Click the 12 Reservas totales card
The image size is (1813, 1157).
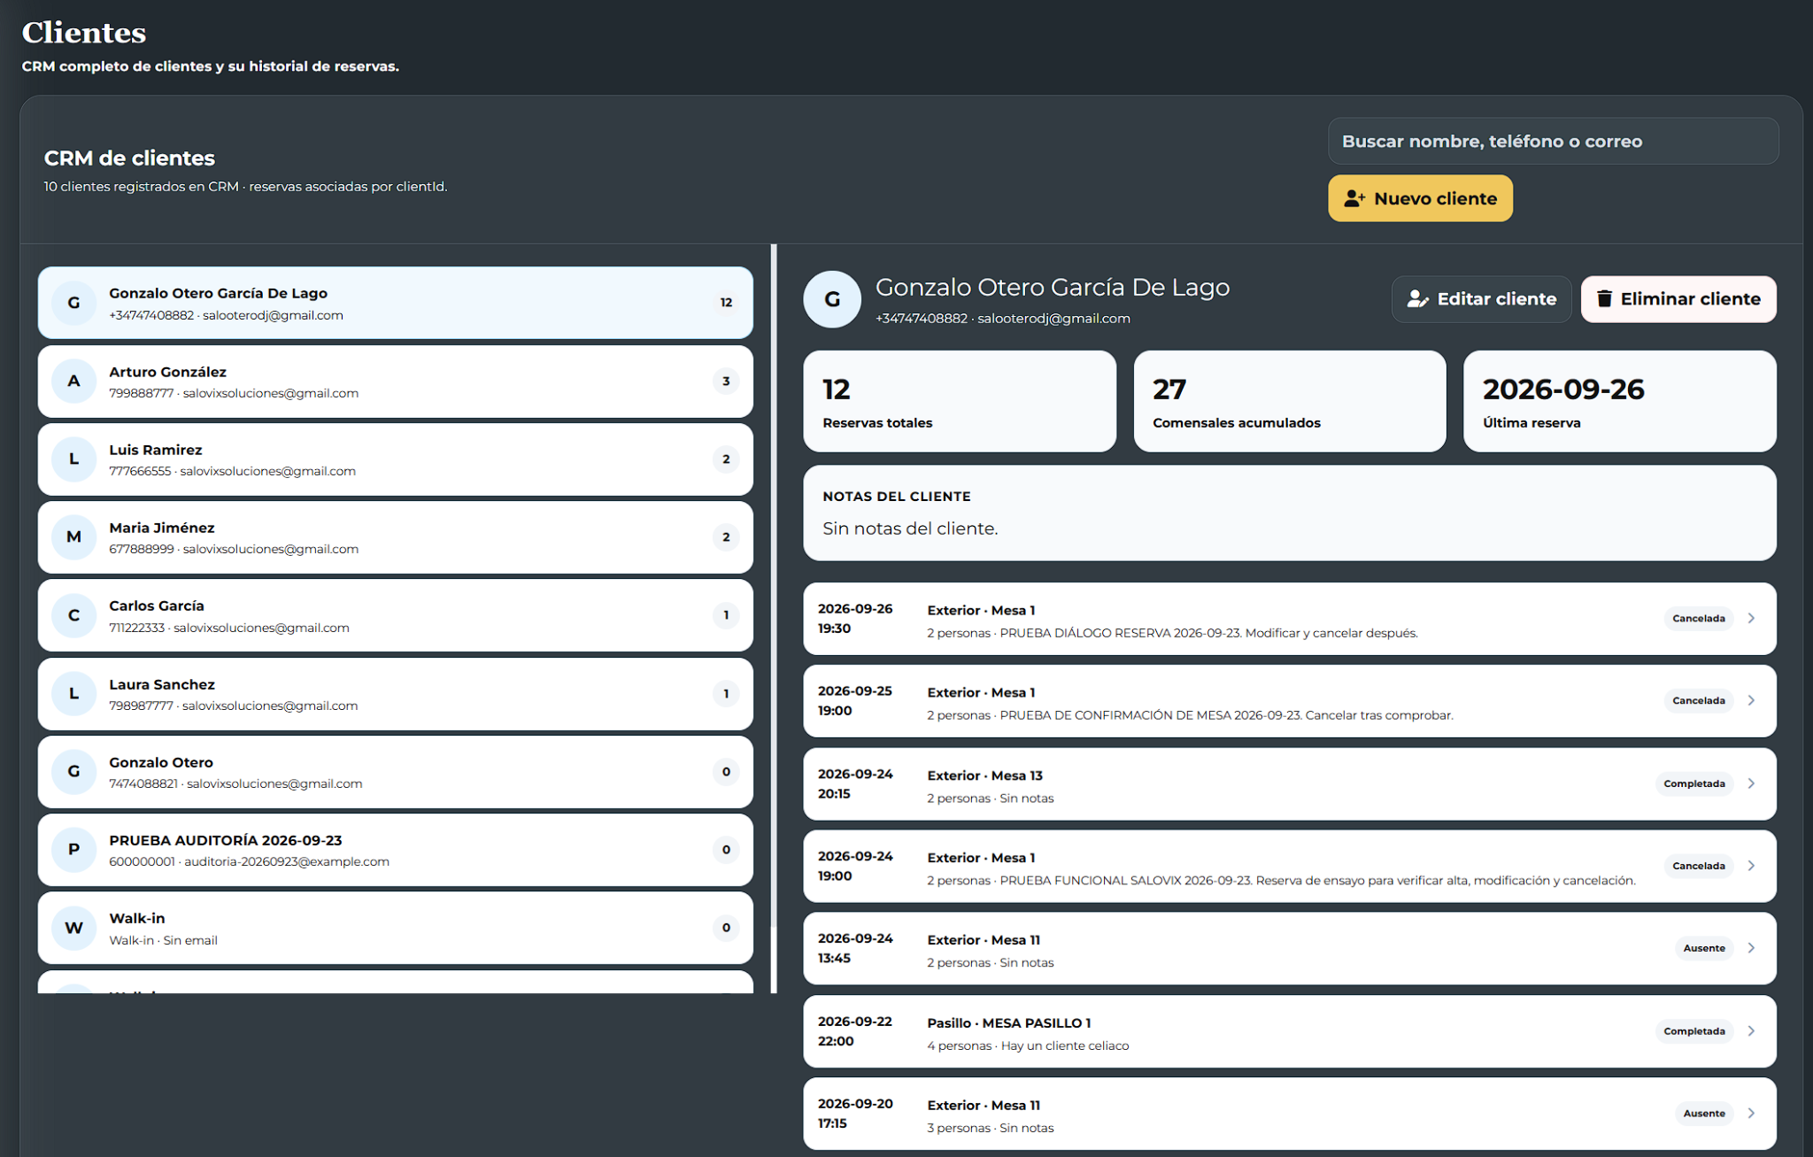tap(960, 401)
